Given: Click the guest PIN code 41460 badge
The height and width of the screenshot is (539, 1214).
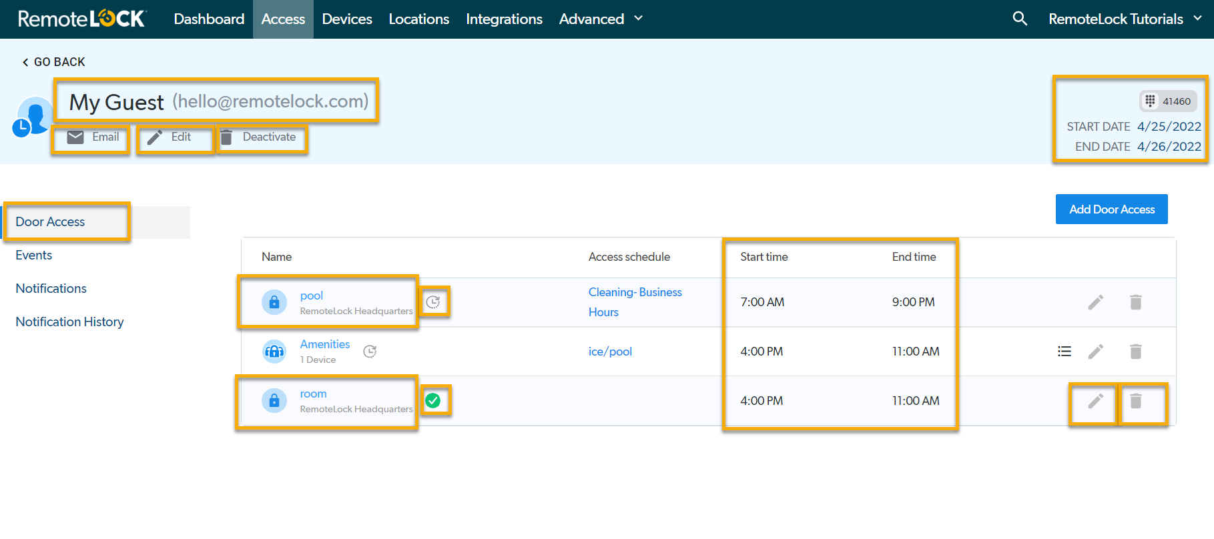Looking at the screenshot, I should click(1168, 101).
